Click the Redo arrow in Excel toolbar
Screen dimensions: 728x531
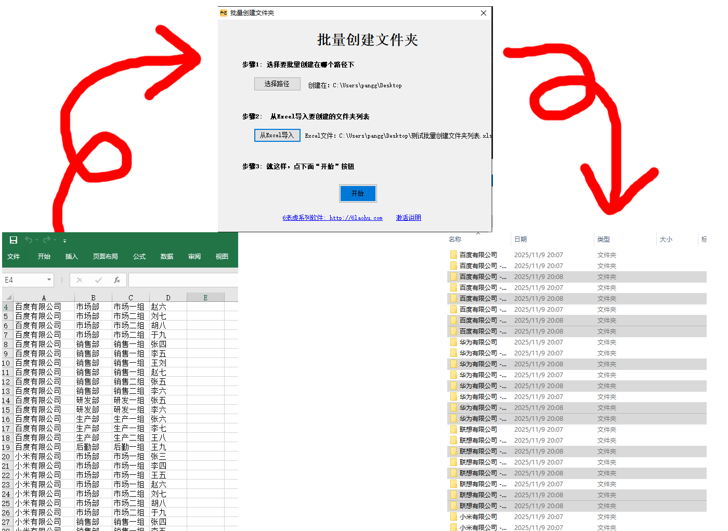coord(47,240)
